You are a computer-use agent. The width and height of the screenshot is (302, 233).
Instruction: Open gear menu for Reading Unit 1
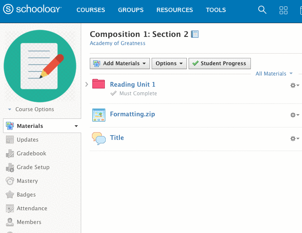tap(294, 85)
